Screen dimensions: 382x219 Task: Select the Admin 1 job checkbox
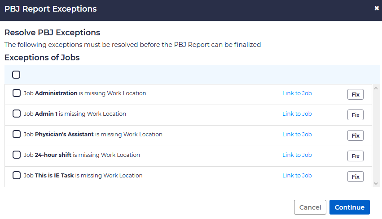[17, 114]
